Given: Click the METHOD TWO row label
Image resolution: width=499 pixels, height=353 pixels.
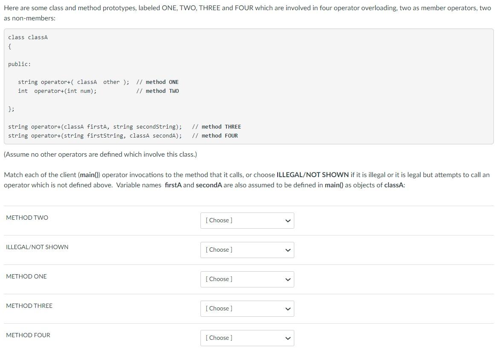Looking at the screenshot, I should 27,217.
